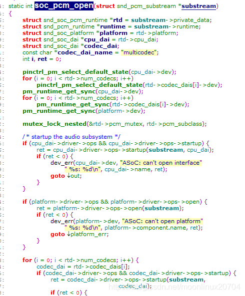
Task: Click the bold platform variable declaration
Action: (113, 33)
